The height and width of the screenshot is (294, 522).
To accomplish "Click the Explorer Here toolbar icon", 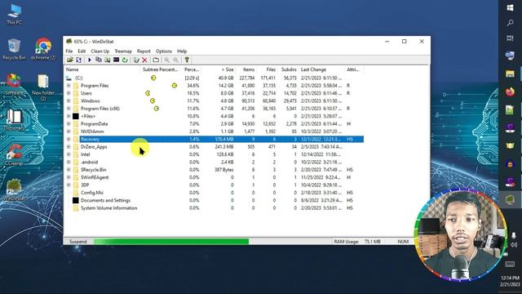I will click(x=107, y=60).
